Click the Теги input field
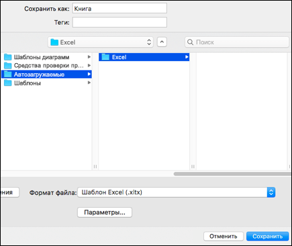This screenshot has height=246, width=292. tap(119, 22)
